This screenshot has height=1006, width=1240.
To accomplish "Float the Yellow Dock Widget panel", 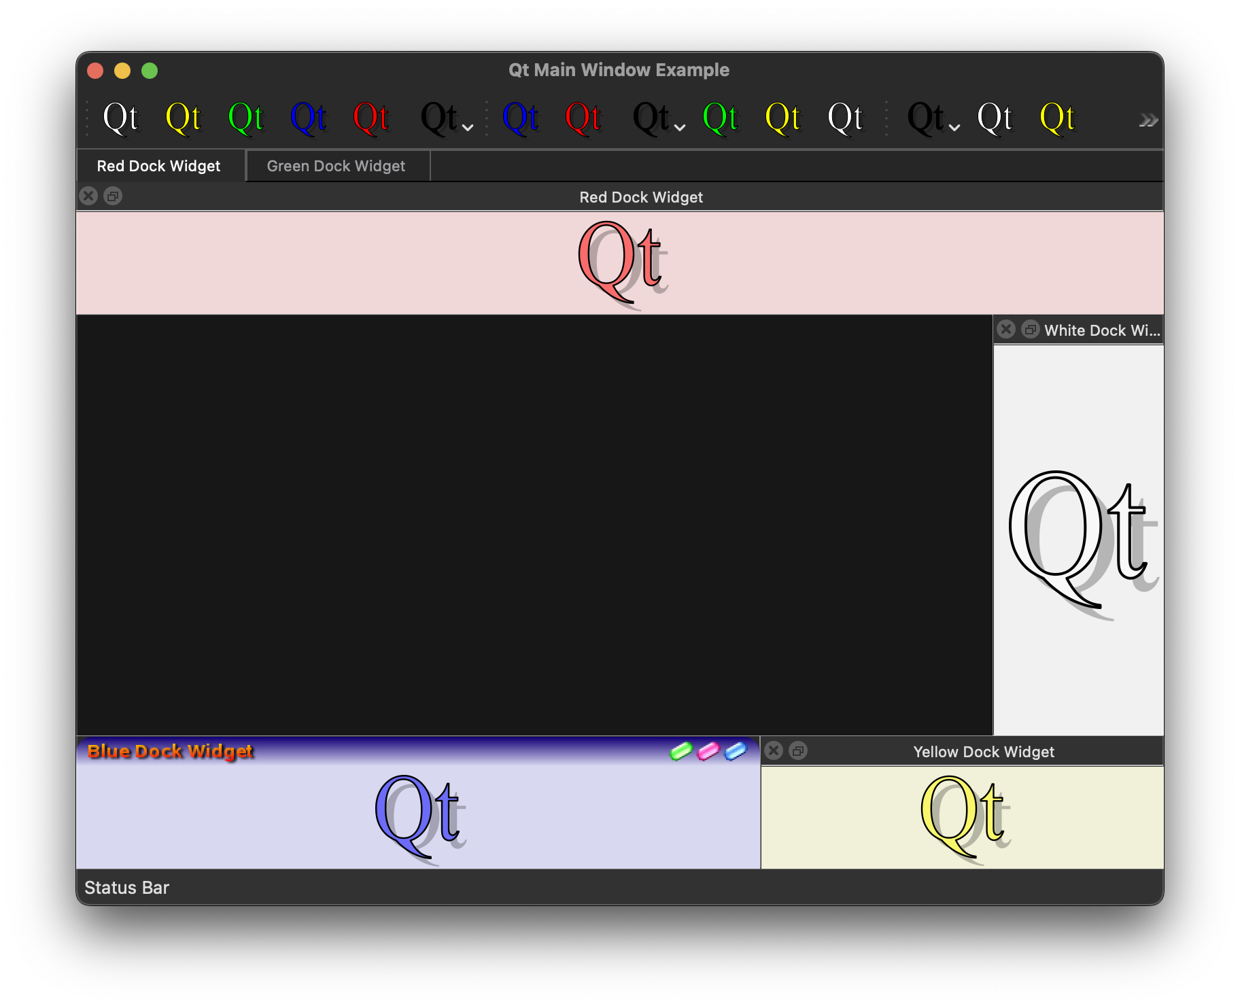I will click(798, 750).
